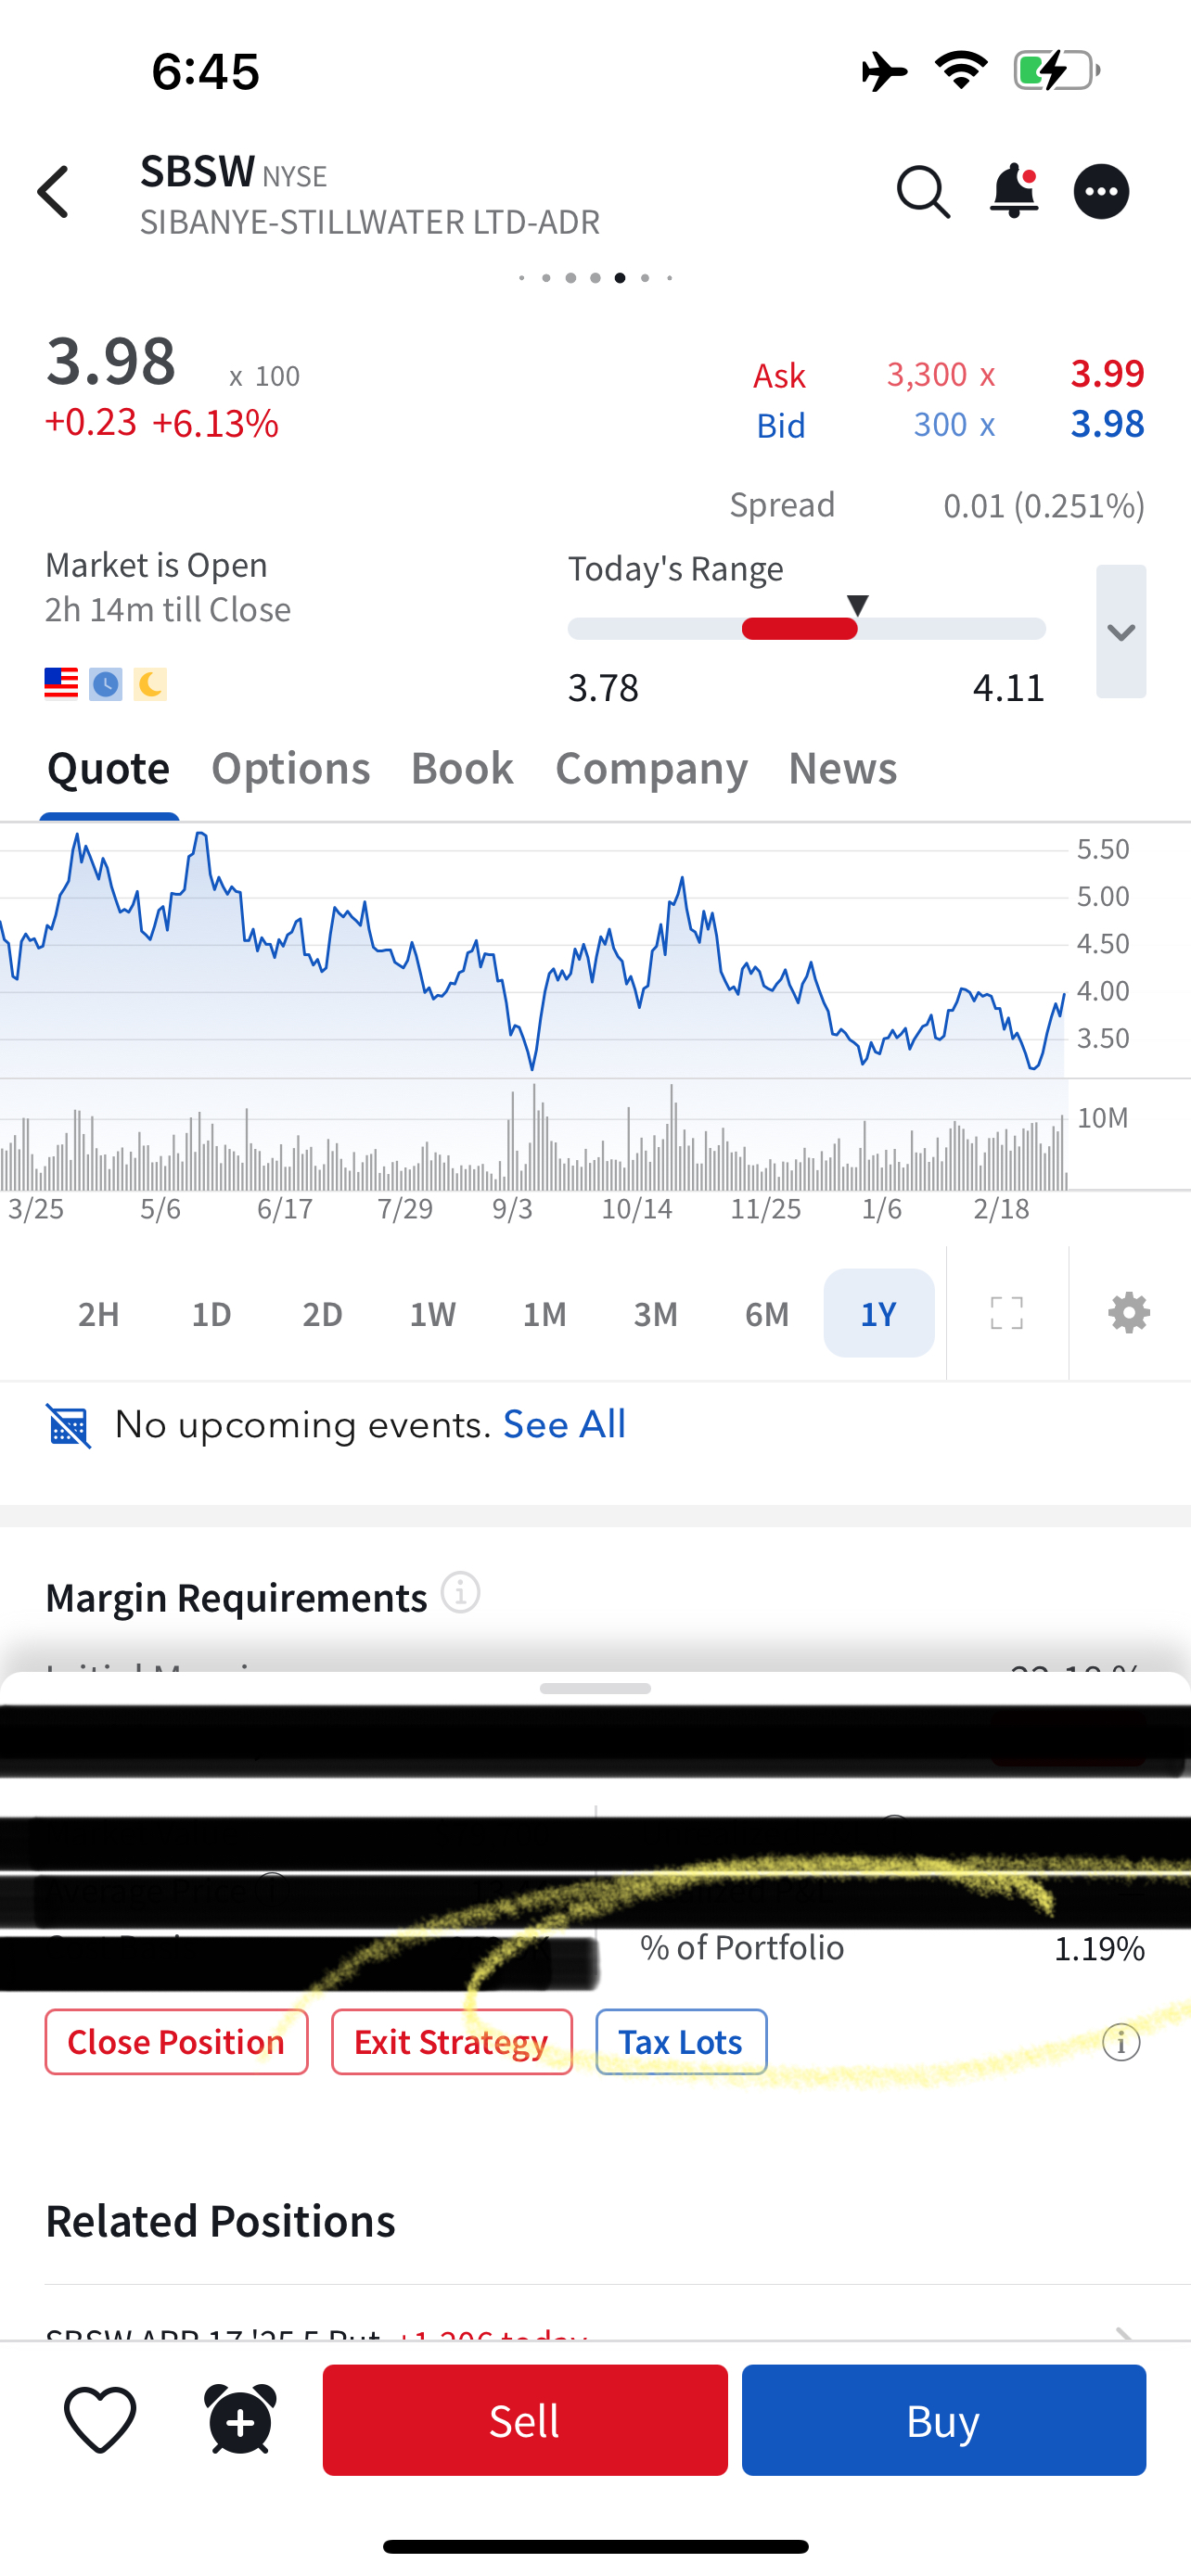Create a price alert with alarm icon
The height and width of the screenshot is (2576, 1191).
240,2420
